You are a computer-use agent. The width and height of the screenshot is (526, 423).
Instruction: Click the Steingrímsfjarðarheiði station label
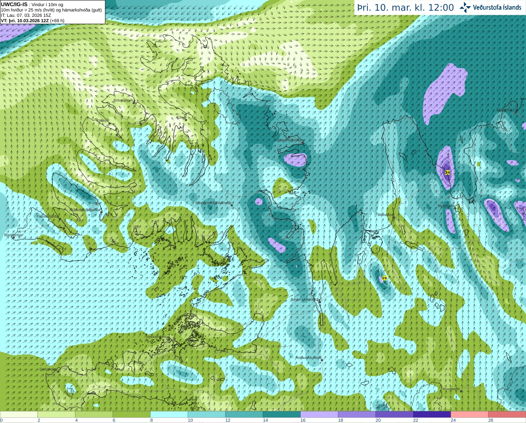point(213,202)
